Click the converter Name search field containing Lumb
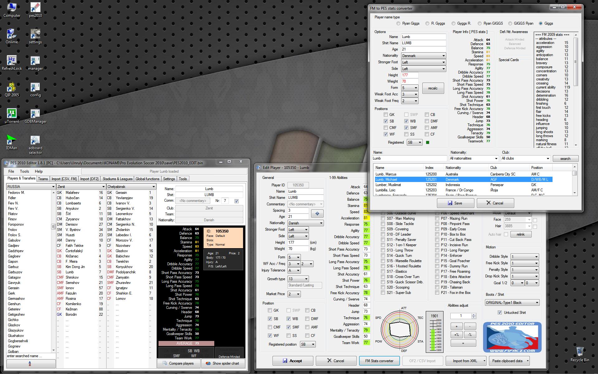The image size is (598, 374). 409,158
